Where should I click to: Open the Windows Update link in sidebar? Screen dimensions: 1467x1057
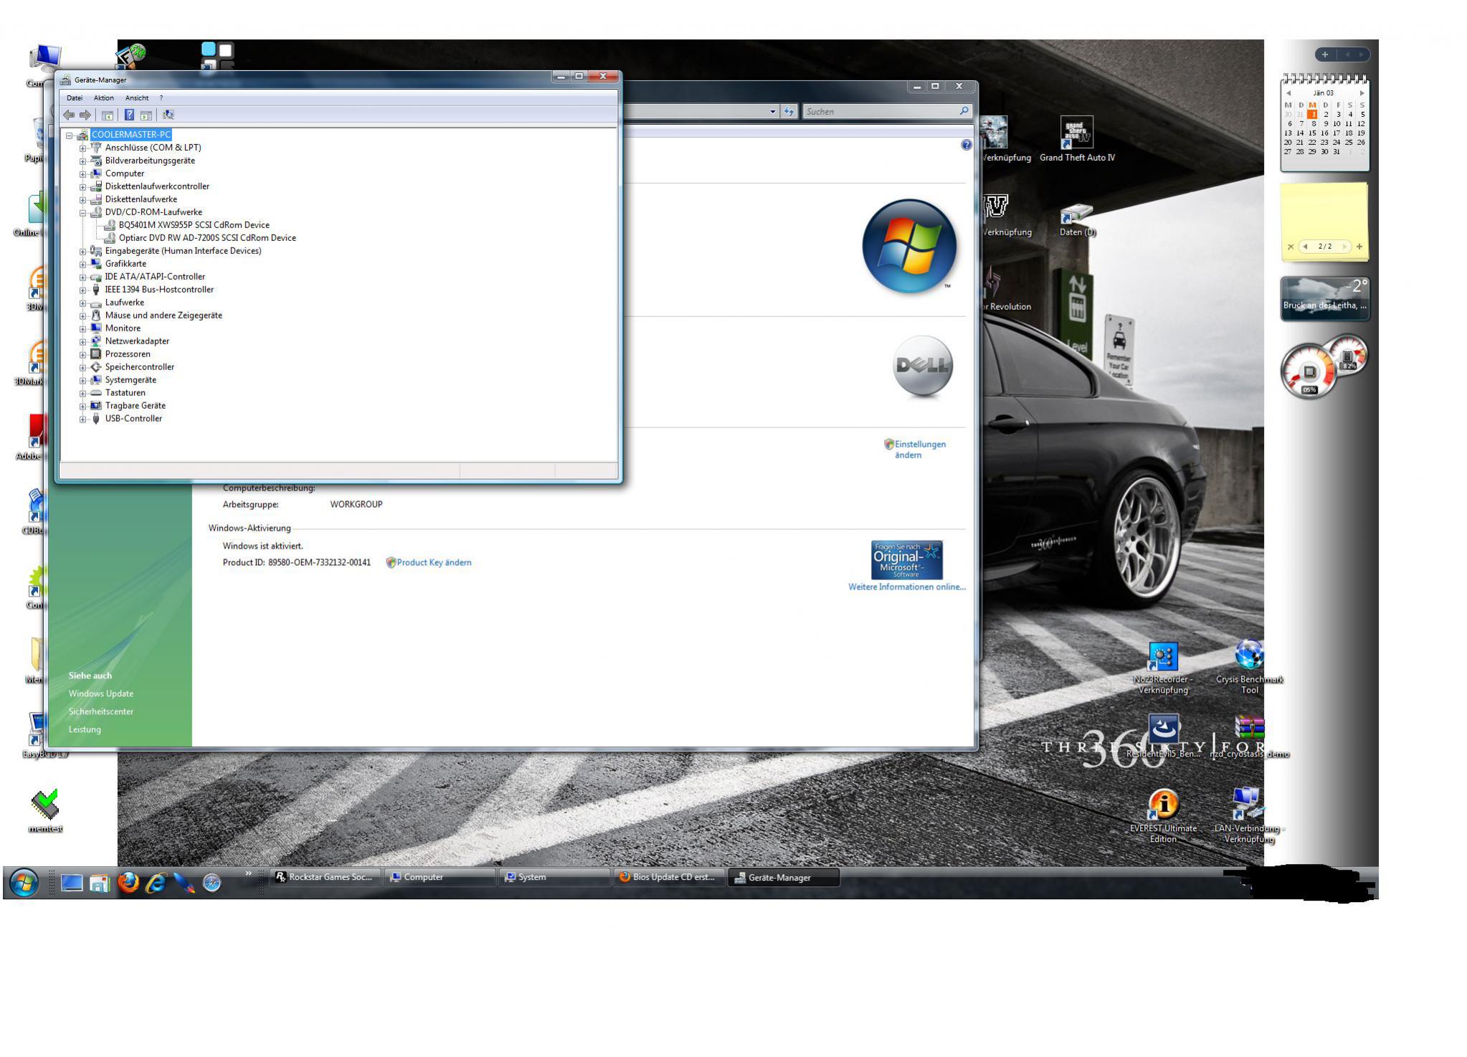pos(101,693)
